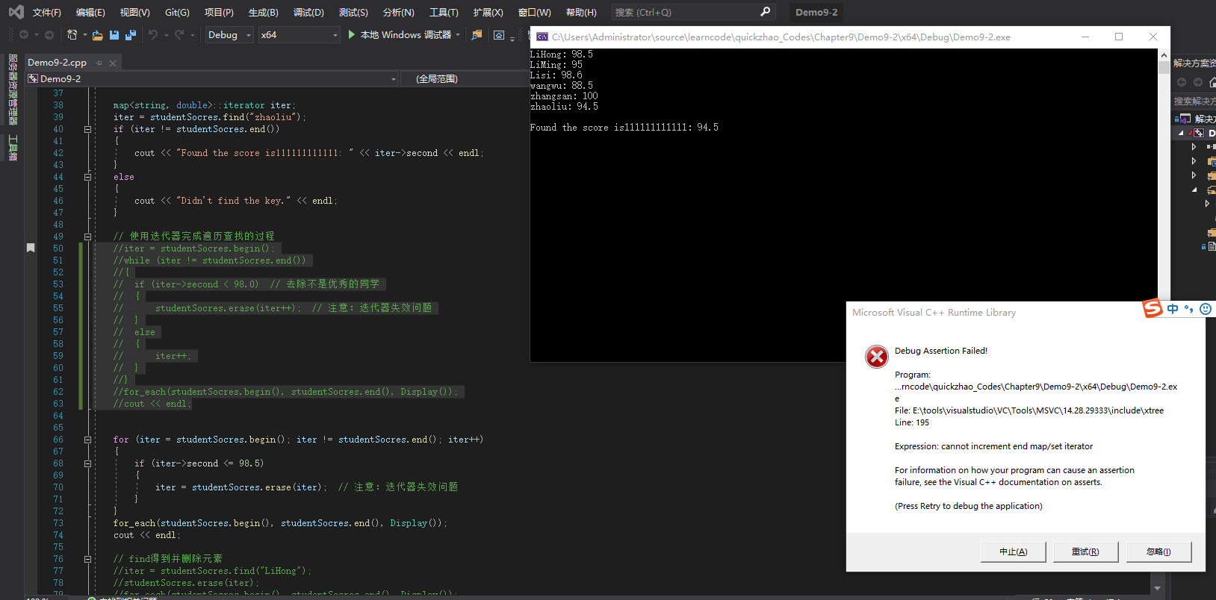Toggle Chinese input mode indicator
Viewport: 1216px width, 600px height.
tap(1173, 309)
